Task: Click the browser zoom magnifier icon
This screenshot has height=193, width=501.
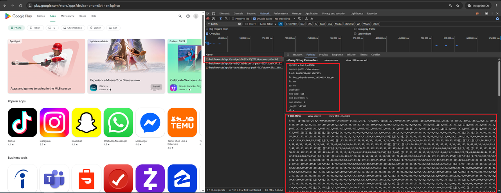Action: (451, 6)
